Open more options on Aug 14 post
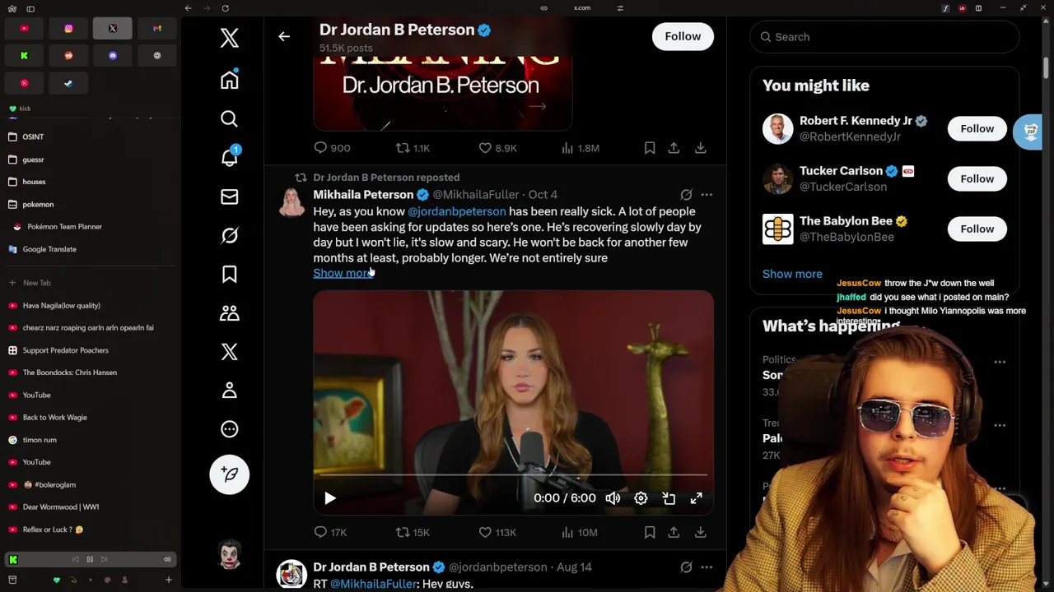The width and height of the screenshot is (1054, 592). [707, 567]
